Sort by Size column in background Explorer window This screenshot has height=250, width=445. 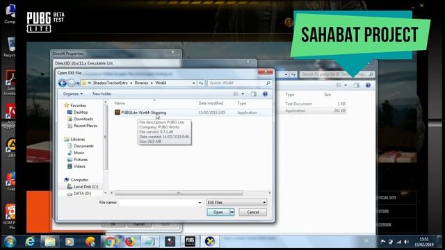point(327,94)
